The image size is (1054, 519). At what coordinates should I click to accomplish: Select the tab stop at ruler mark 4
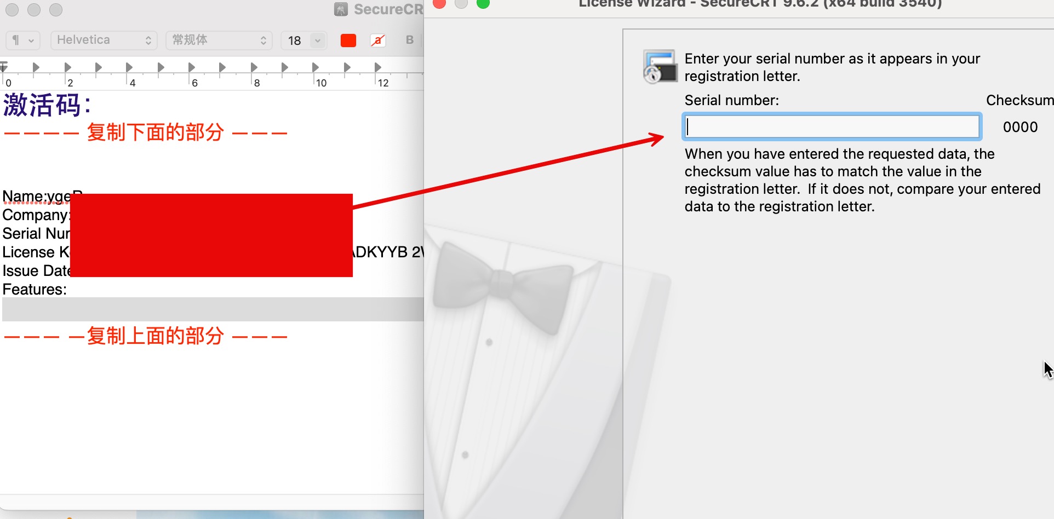(129, 67)
